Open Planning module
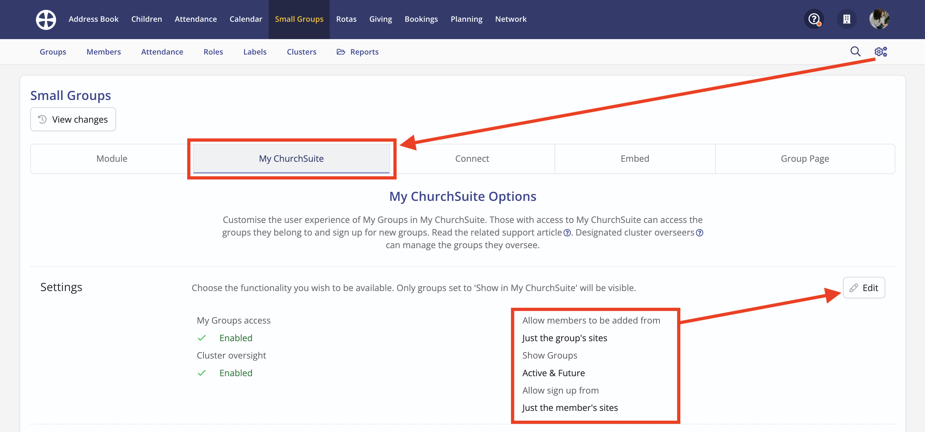Screen dimensions: 925x432 pyautogui.click(x=467, y=19)
